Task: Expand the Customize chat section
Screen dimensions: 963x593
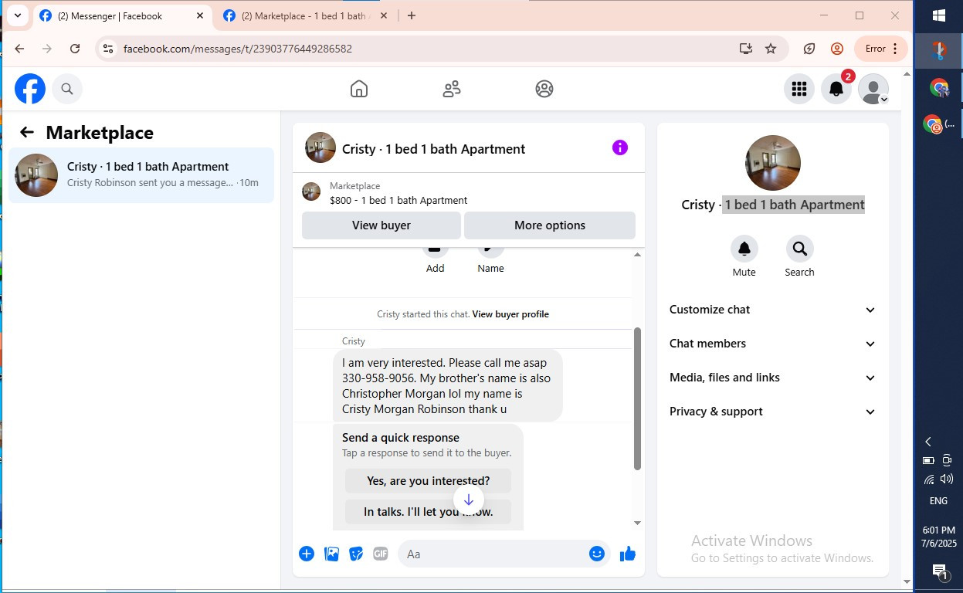Action: click(x=772, y=310)
